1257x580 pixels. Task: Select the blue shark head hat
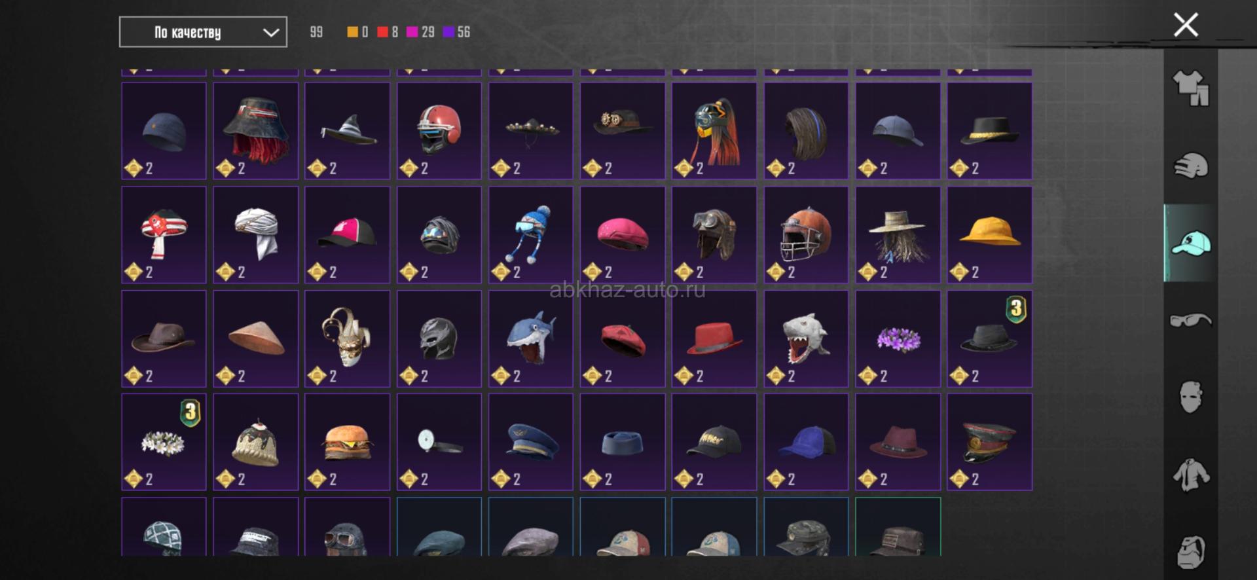click(531, 338)
